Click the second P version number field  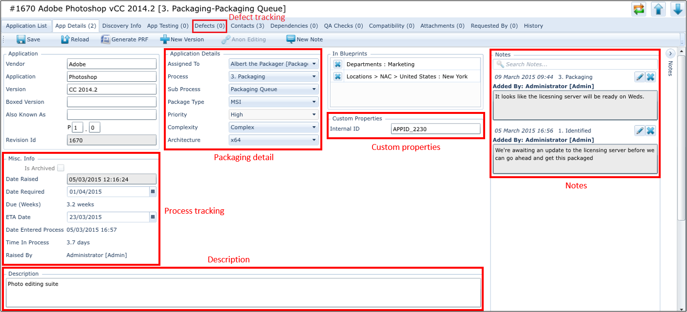point(95,128)
